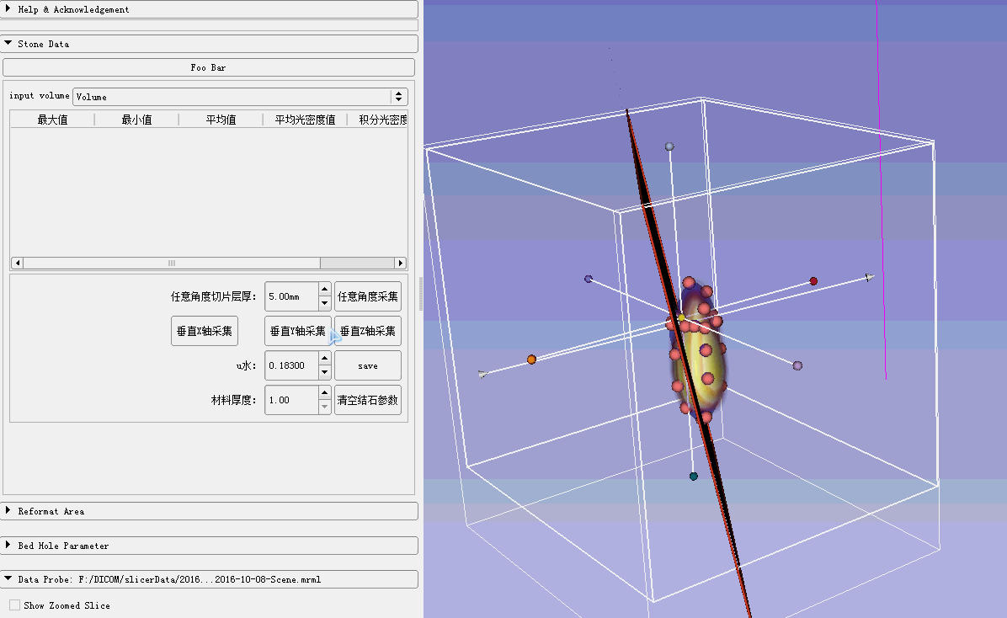Expand the Help & Acknowledgement section
This screenshot has height=618, width=1007.
[x=74, y=9]
